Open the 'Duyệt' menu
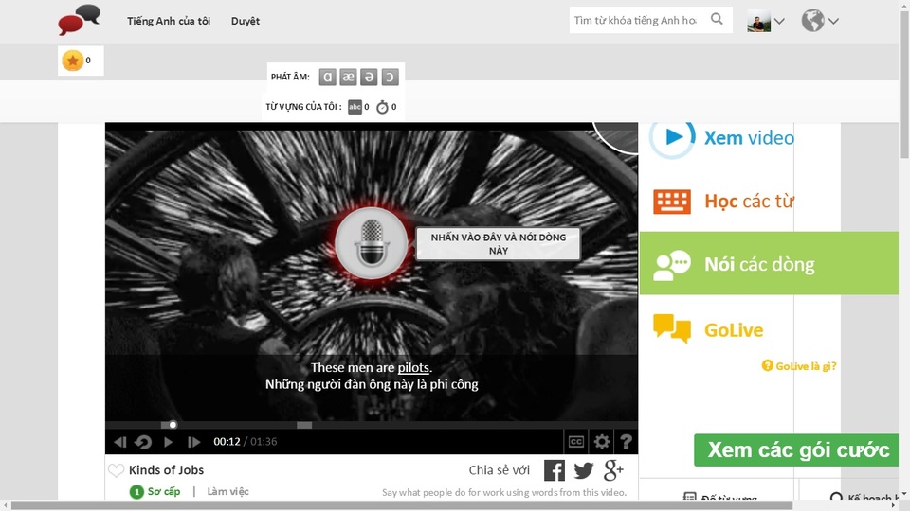 245,21
